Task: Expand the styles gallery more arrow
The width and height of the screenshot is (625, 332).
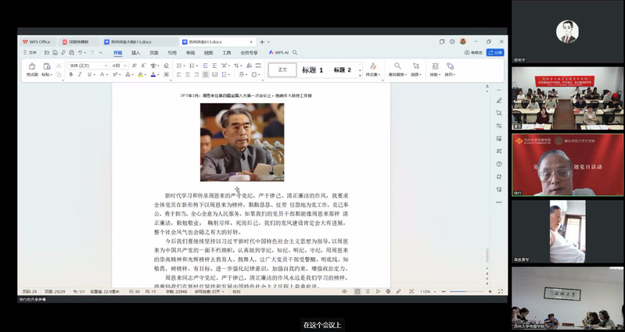Action: point(358,75)
